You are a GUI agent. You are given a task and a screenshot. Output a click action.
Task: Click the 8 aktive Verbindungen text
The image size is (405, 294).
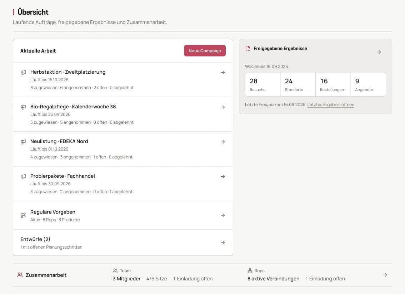pyautogui.click(x=273, y=279)
